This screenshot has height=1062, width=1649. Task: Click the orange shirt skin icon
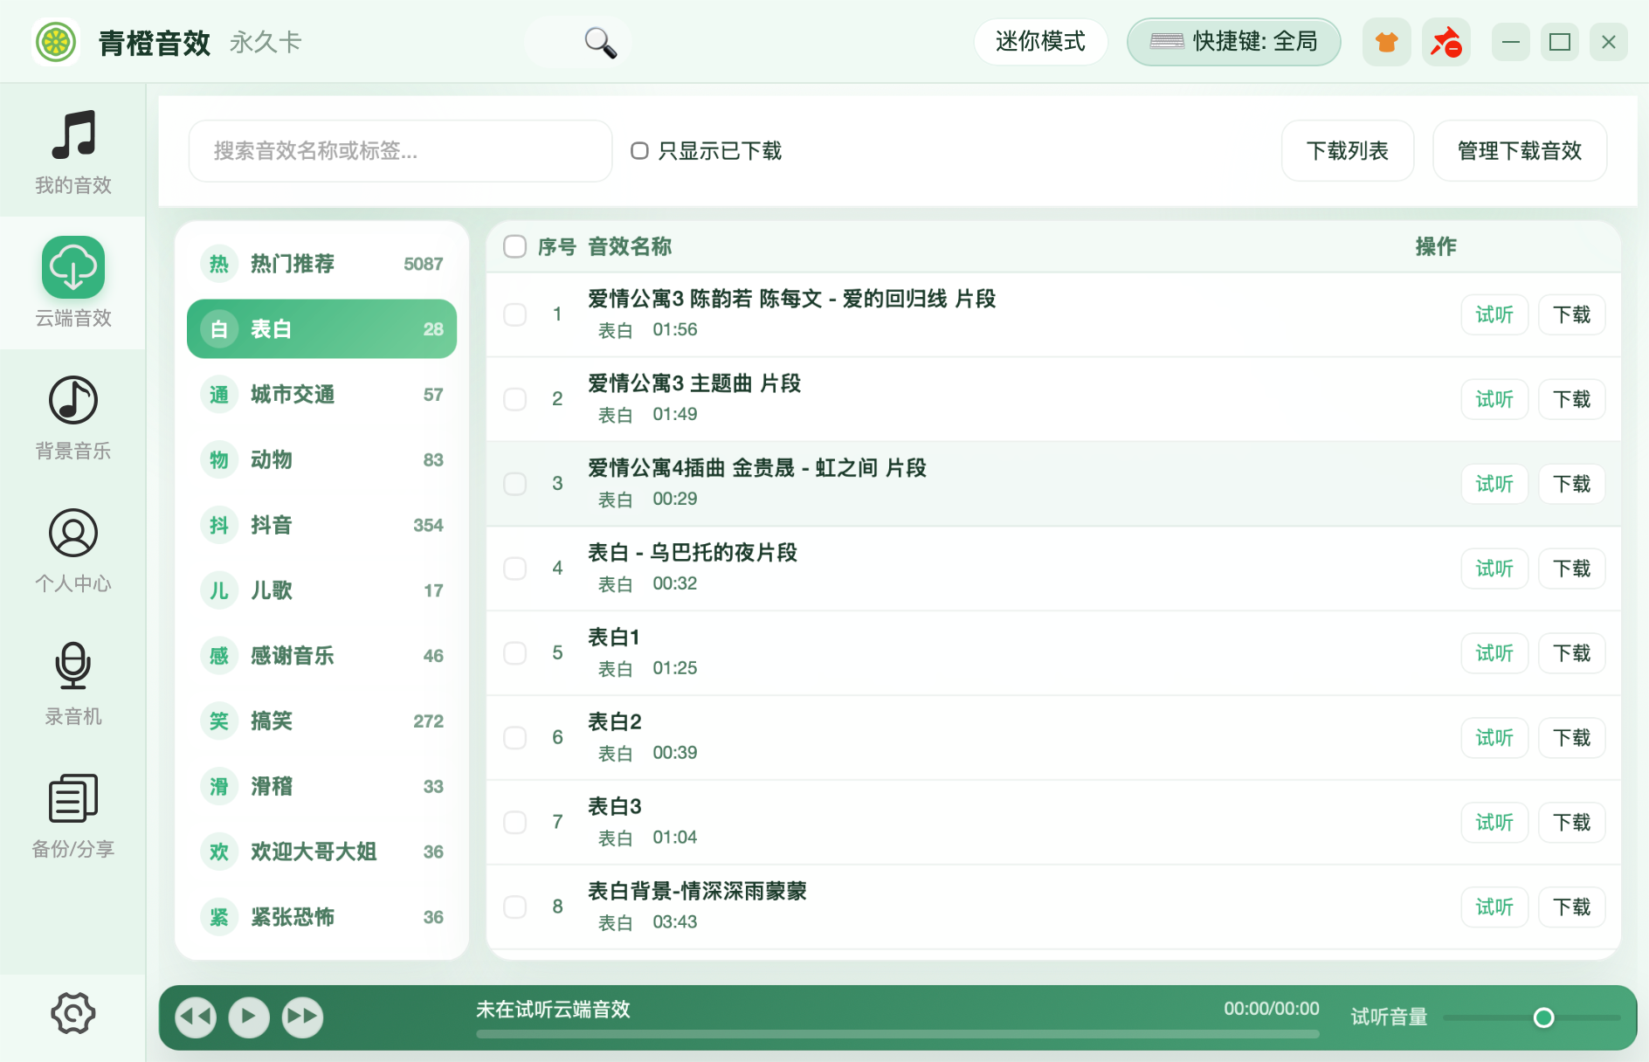click(1386, 42)
